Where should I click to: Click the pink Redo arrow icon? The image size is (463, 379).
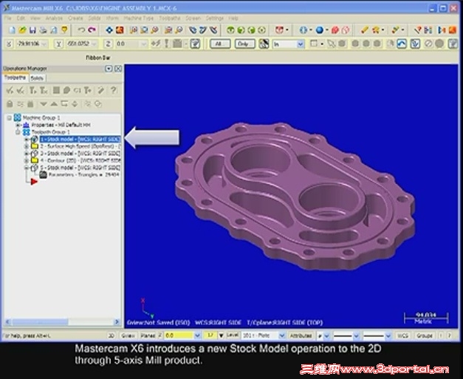coord(92,30)
